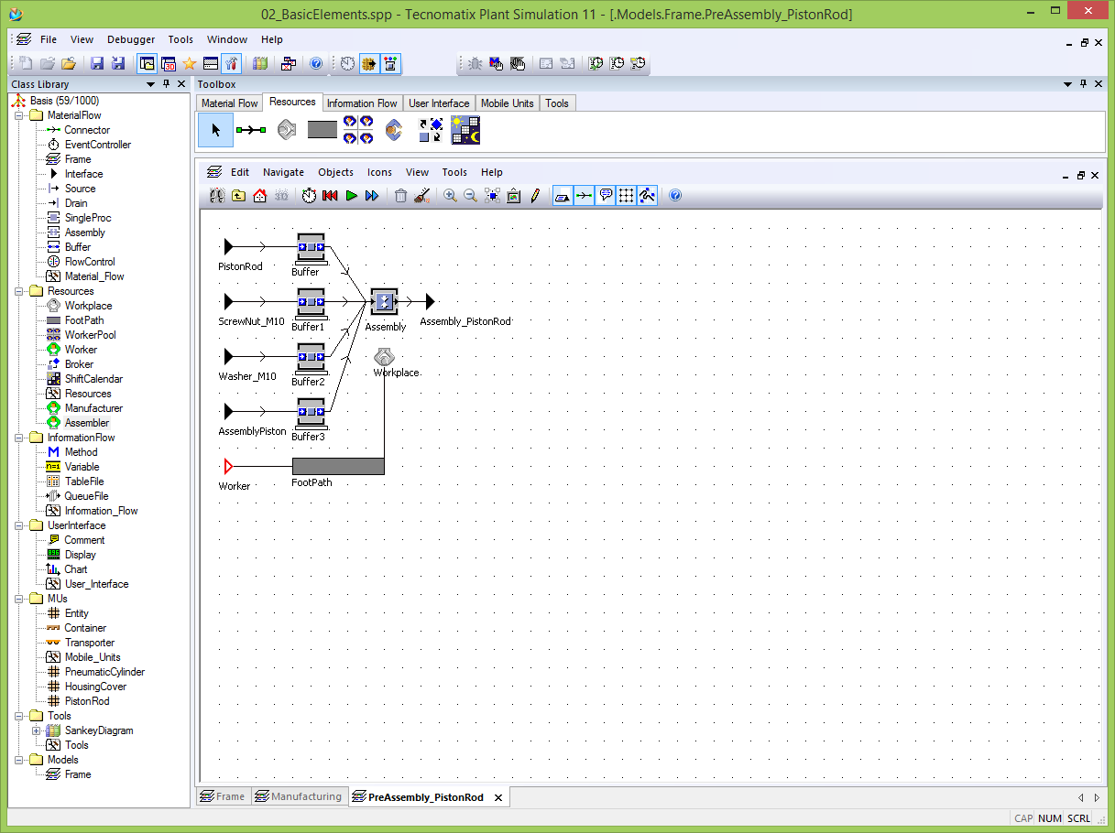Image resolution: width=1115 pixels, height=833 pixels.
Task: Zoom out of the frame
Action: click(471, 196)
